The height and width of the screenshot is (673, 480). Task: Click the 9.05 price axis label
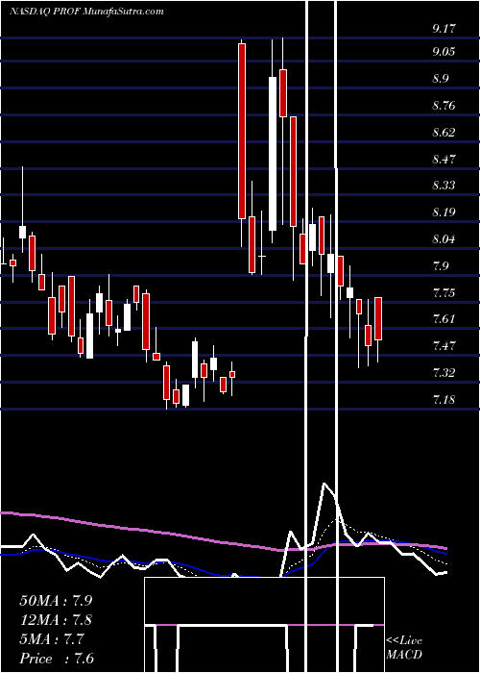tap(444, 52)
